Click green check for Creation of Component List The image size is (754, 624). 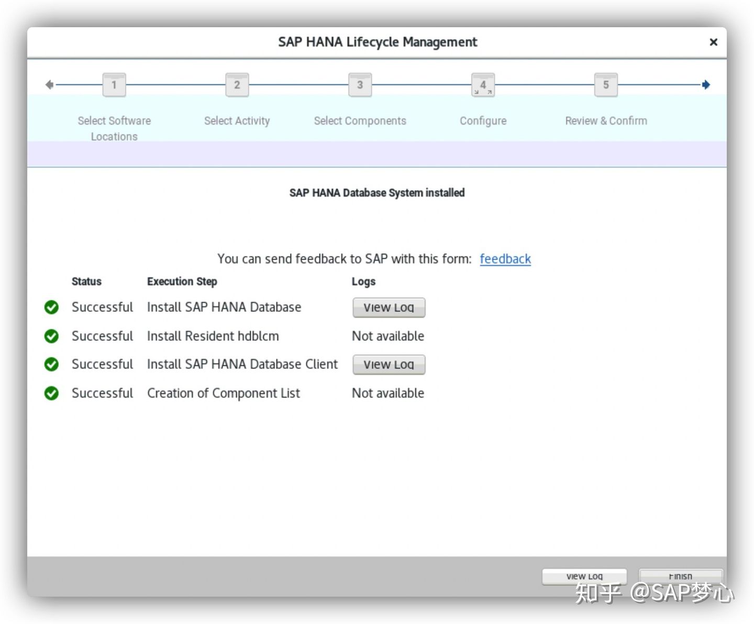coord(51,393)
